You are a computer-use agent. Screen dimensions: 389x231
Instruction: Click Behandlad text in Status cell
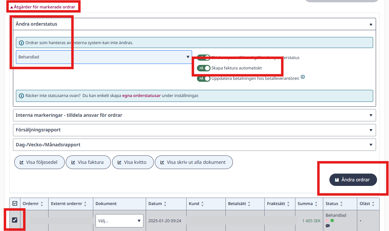pyautogui.click(x=336, y=215)
